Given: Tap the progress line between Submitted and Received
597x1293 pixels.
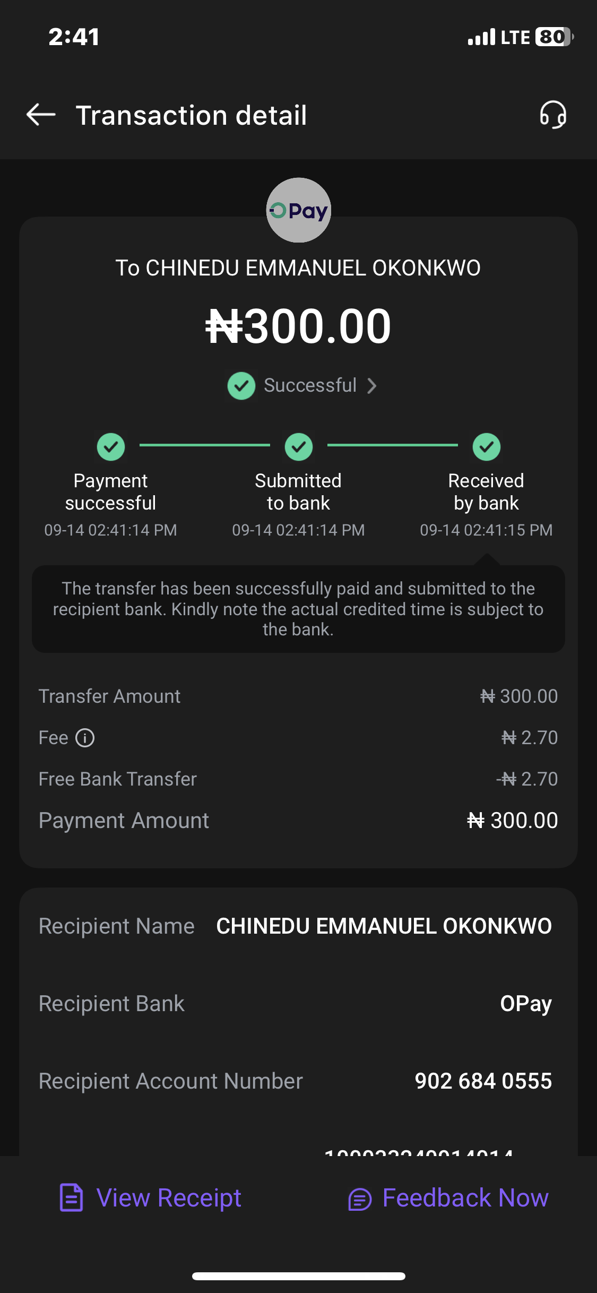Looking at the screenshot, I should pos(393,445).
